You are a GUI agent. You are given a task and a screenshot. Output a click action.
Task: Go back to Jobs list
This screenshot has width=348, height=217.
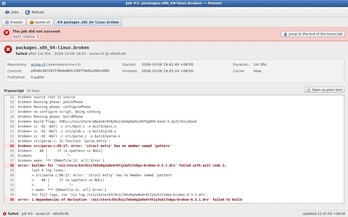12,12
